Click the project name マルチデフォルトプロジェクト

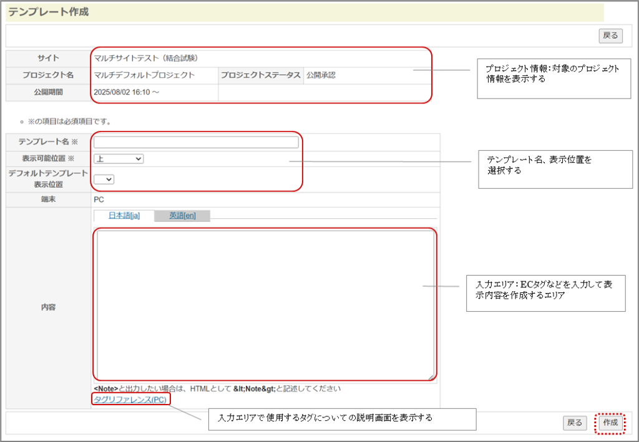coord(144,75)
